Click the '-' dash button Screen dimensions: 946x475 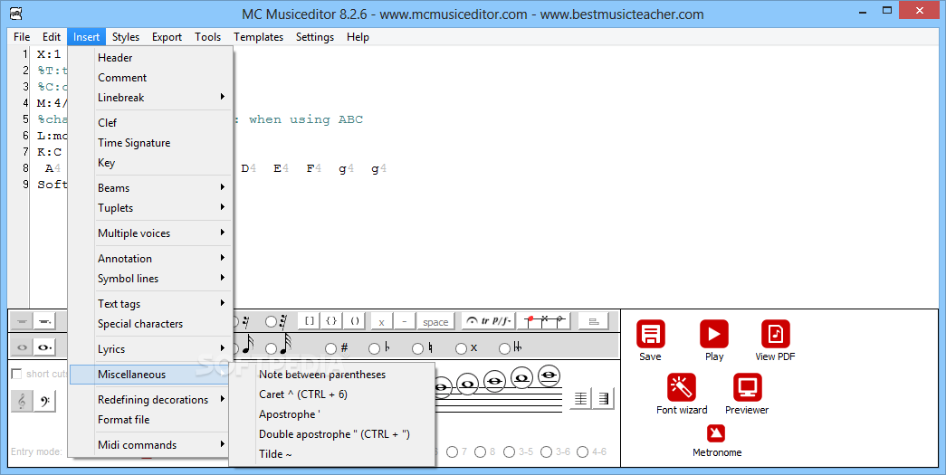(x=405, y=322)
